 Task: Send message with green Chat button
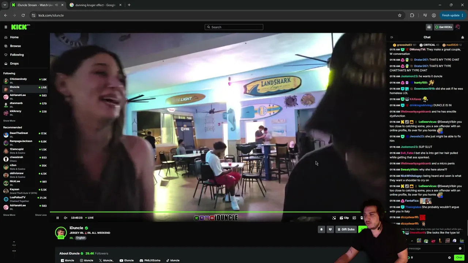459,258
